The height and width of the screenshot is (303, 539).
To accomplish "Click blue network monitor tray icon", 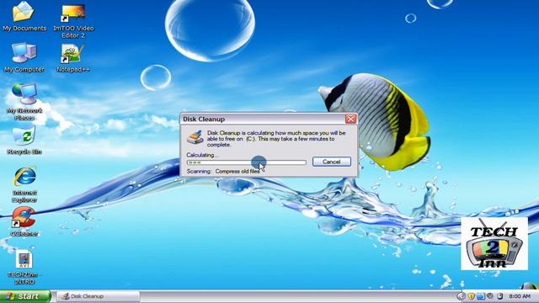I will click(481, 295).
